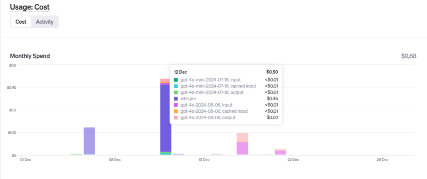Click 'gpt-4o-2024-08-06, output' tooltip row
This screenshot has width=427, height=179.
(226, 117)
